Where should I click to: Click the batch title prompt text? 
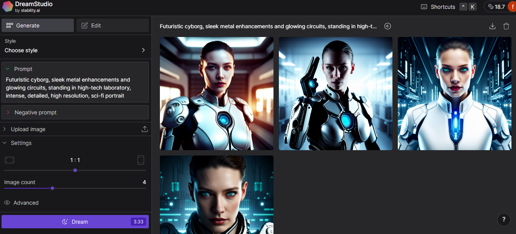[268, 26]
